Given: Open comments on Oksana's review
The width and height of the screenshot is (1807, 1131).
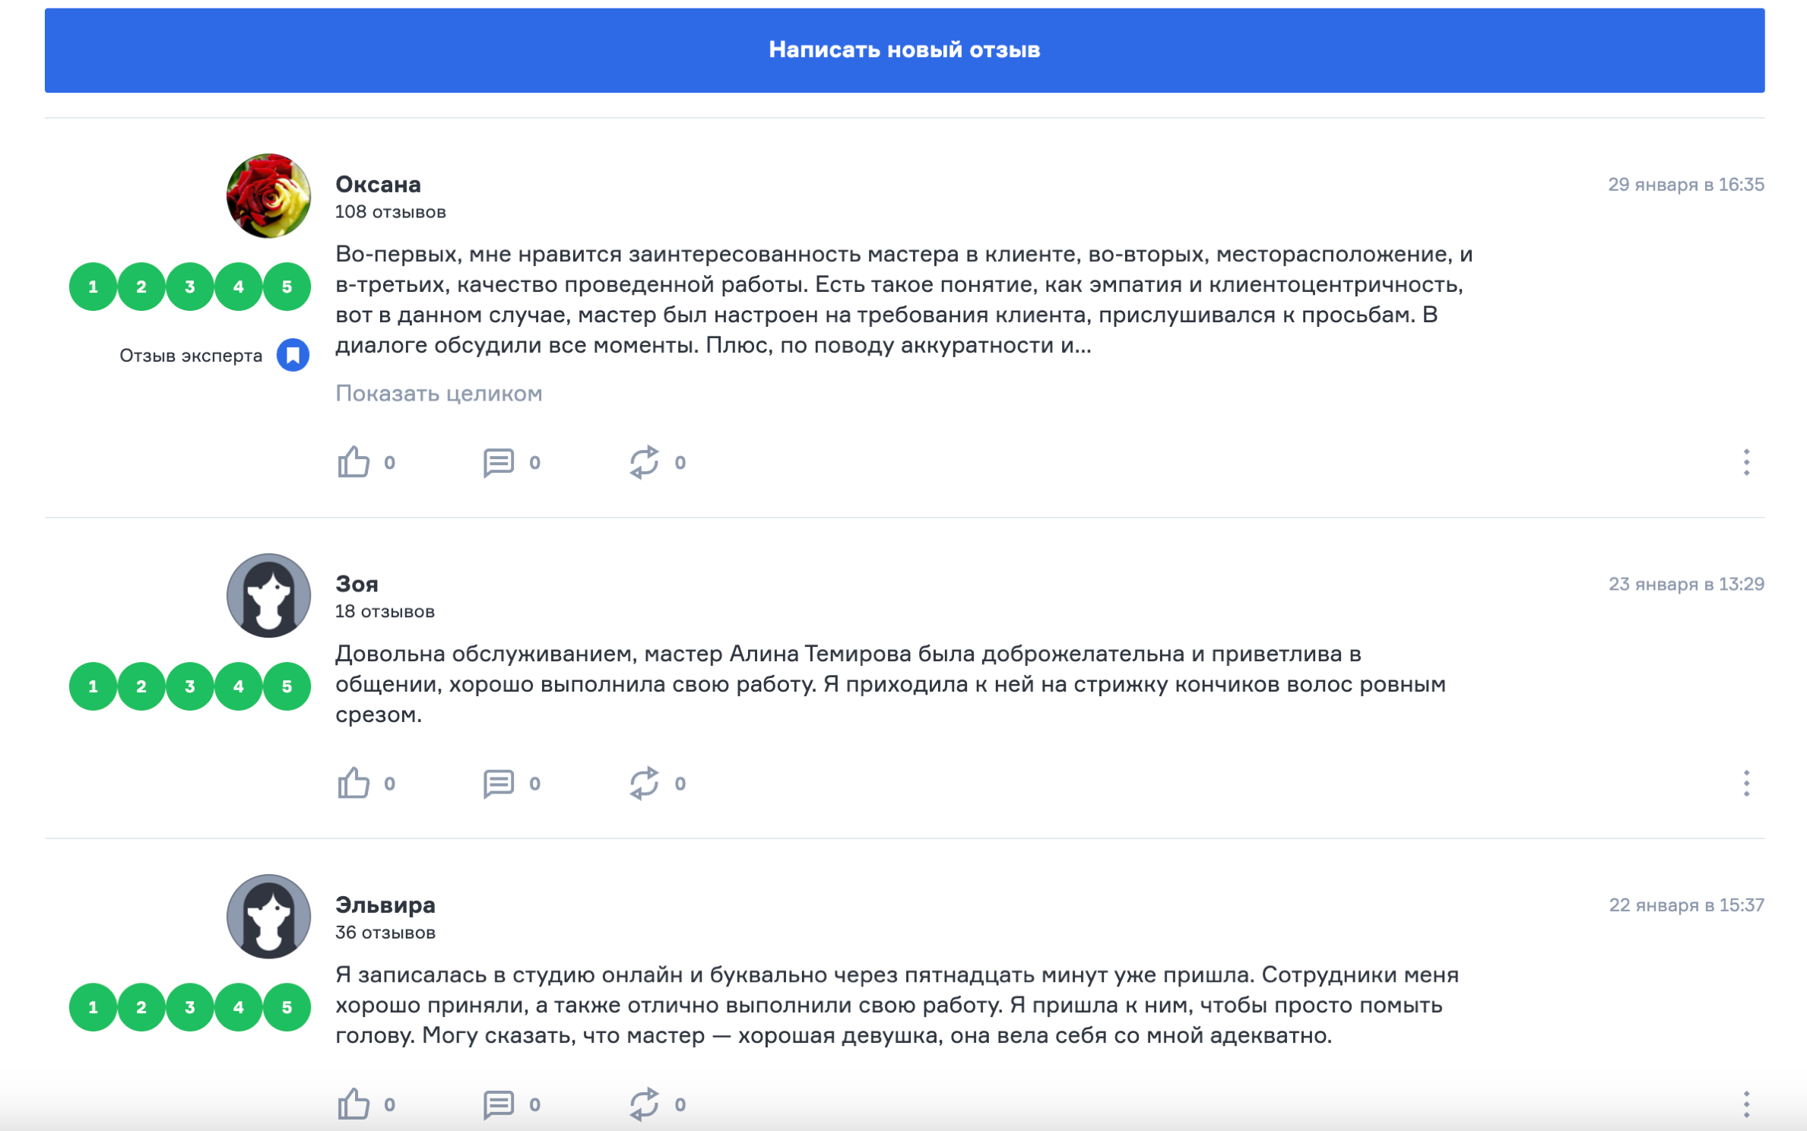Looking at the screenshot, I should click(499, 462).
